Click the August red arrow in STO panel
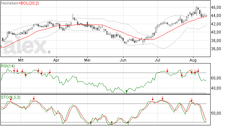The height and width of the screenshot is (126, 226). (192, 100)
